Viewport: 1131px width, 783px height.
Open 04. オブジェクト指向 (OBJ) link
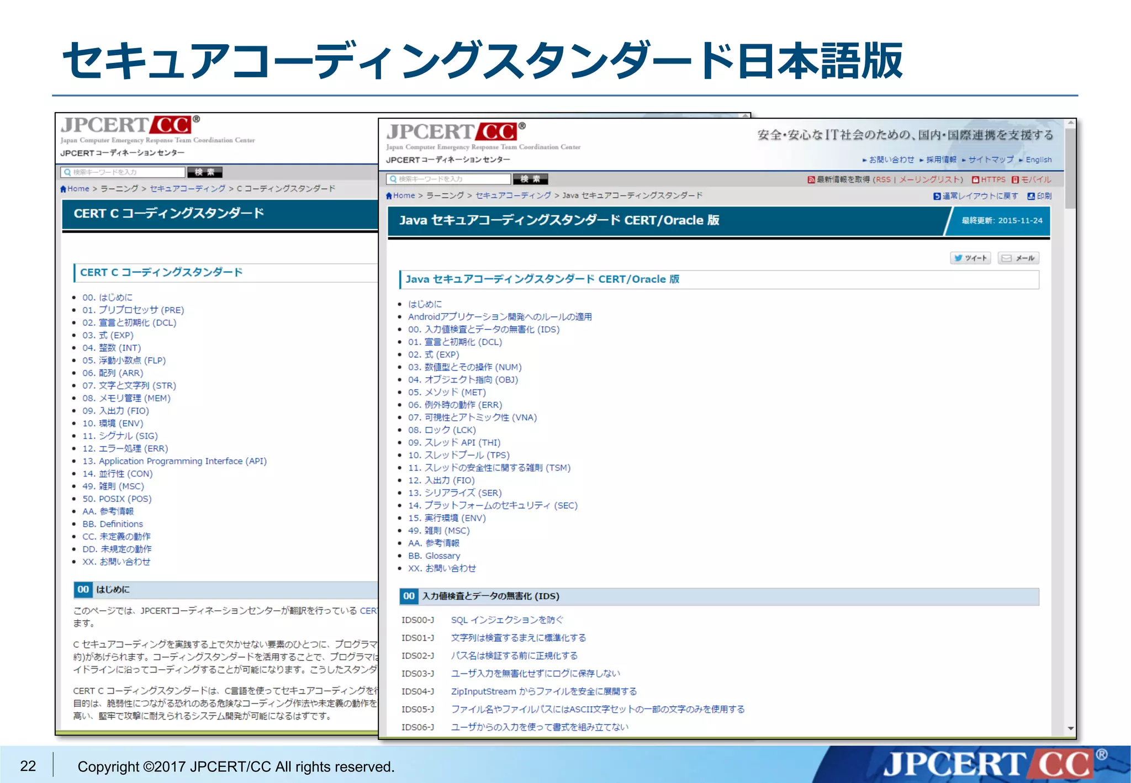[463, 380]
